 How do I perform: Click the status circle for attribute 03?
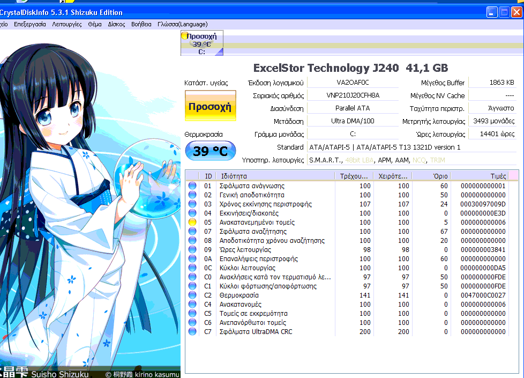(192, 204)
